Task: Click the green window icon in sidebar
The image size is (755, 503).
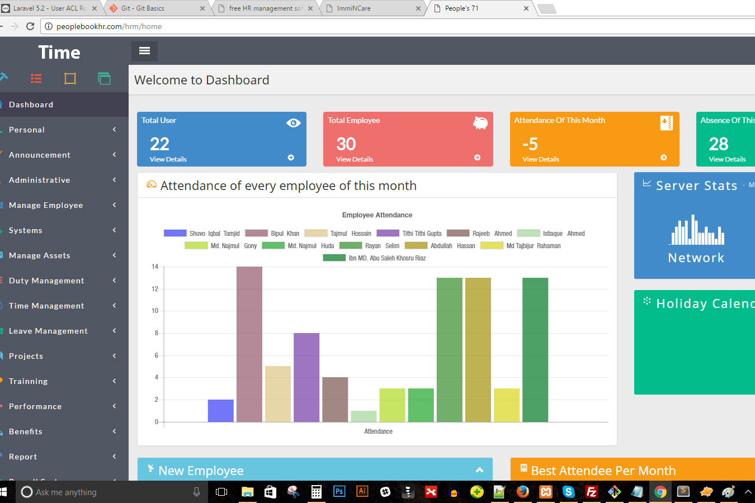Action: (104, 79)
